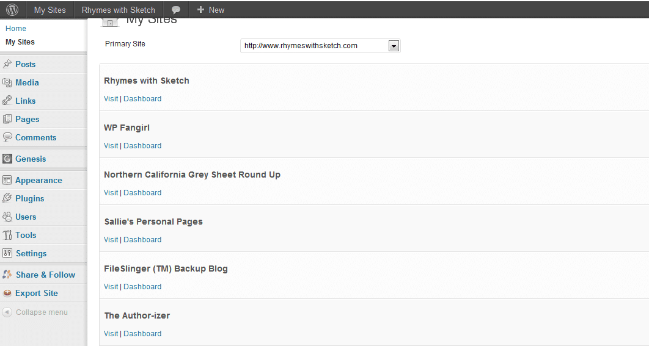Click the sliders icon beside Settings
This screenshot has height=346, width=649.
(7, 253)
